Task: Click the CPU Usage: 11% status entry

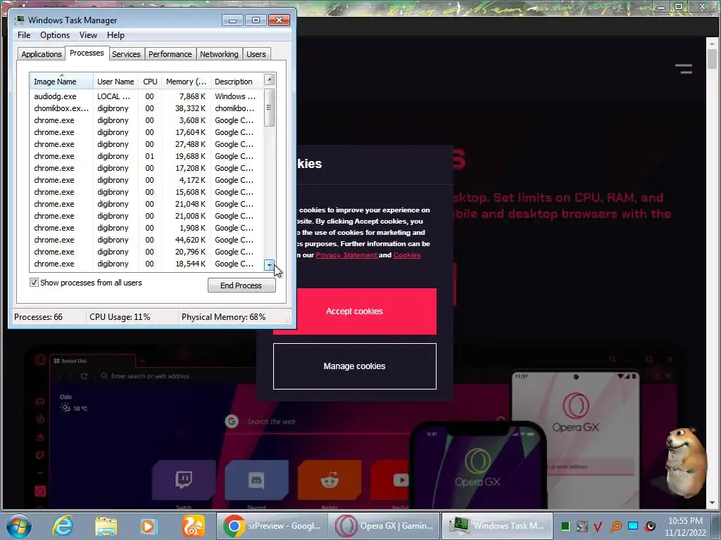Action: click(x=120, y=317)
